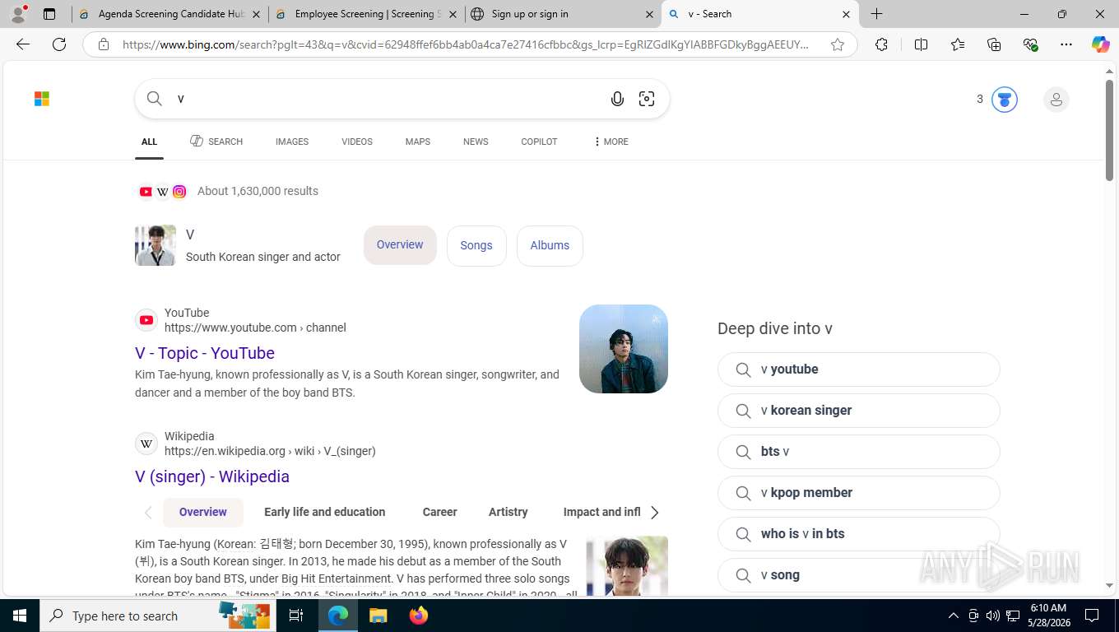The width and height of the screenshot is (1119, 632).
Task: Click the Wikipedia favicon beside V (singer)
Action: click(x=146, y=444)
